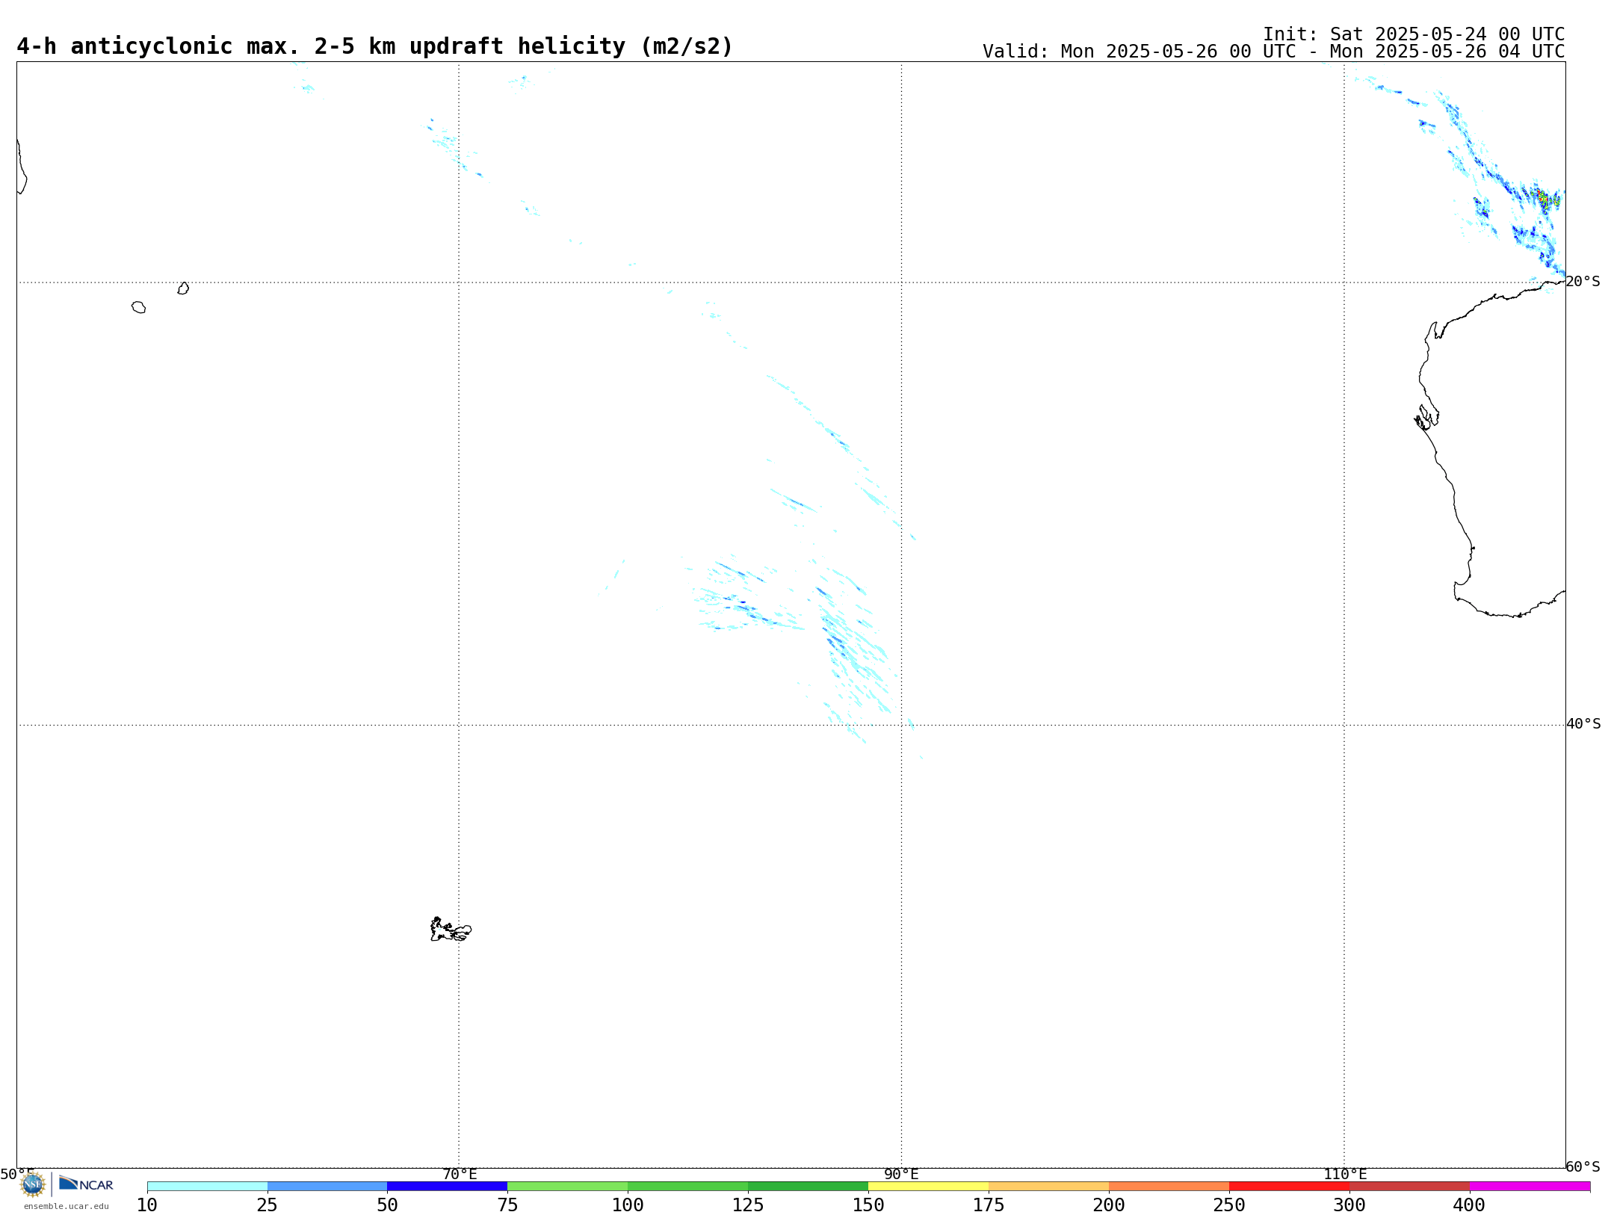The image size is (1614, 1215).
Task: Click the light green 75-100 color swatch
Action: 567,1187
